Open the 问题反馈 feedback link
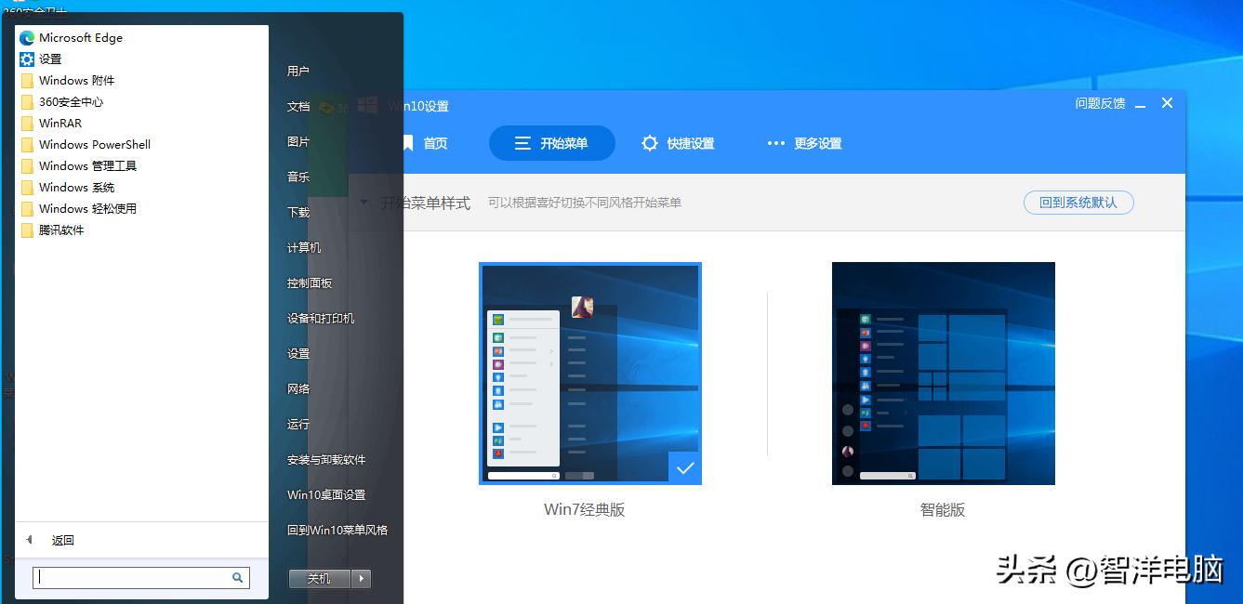 [1100, 103]
